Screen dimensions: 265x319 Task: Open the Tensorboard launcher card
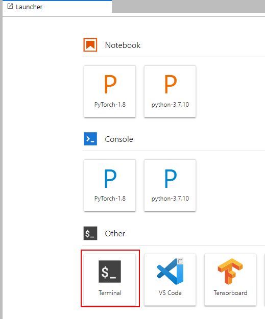[x=230, y=280]
